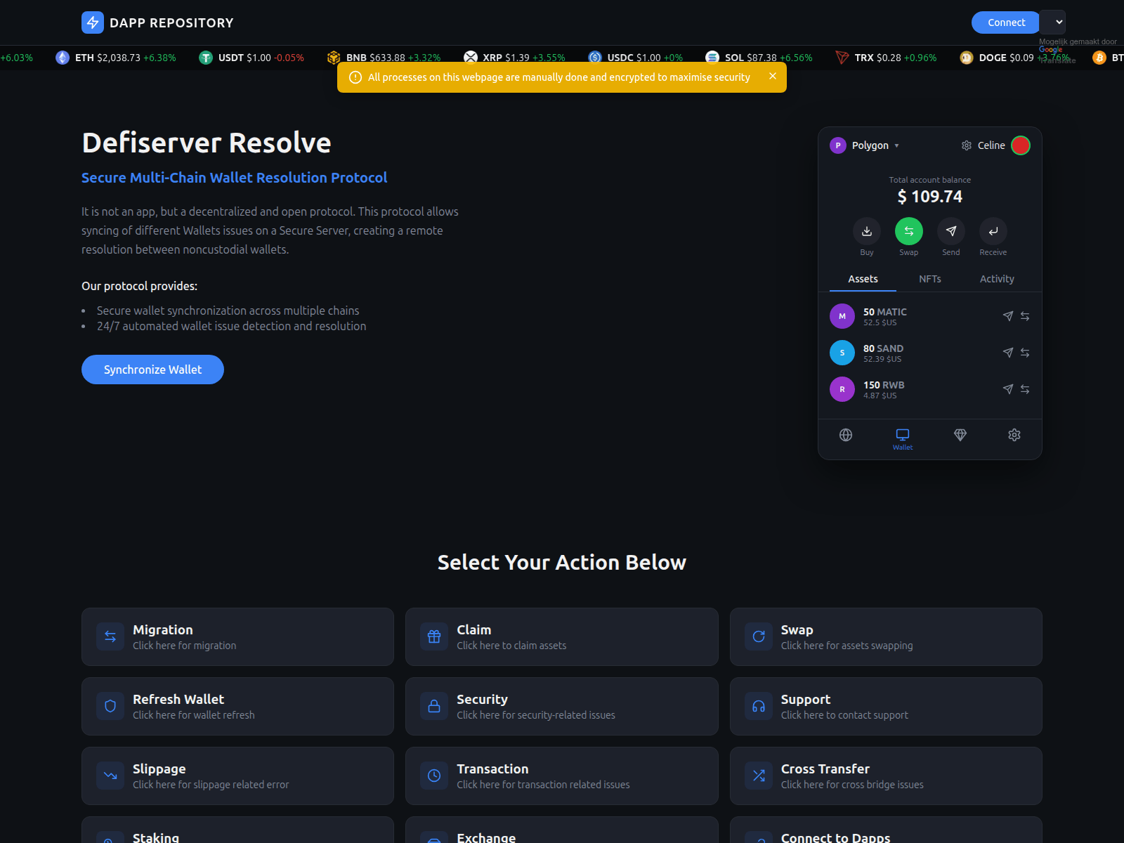Open the Claim action card

[x=561, y=636]
